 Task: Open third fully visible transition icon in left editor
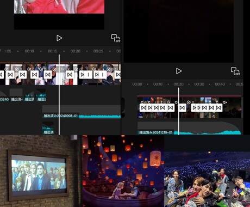(x=35, y=75)
